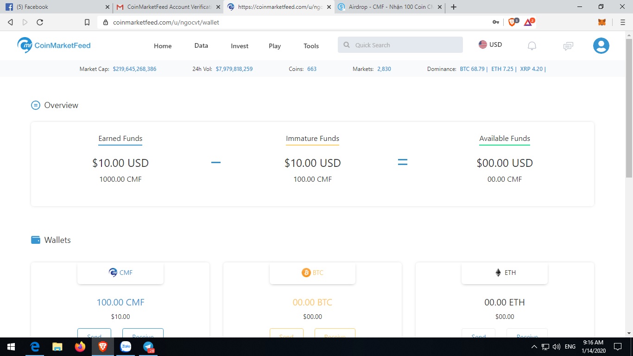Open the Windows Start menu
The width and height of the screenshot is (633, 356).
[x=11, y=347]
